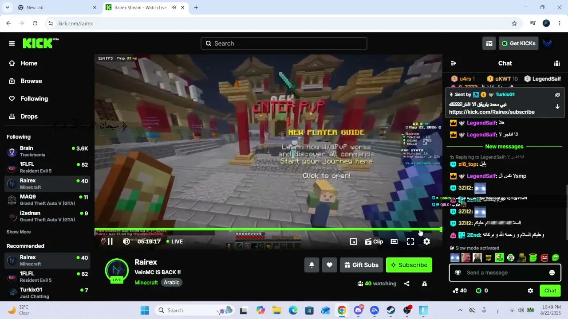
Task: Create a Clip of the stream
Action: pos(374,241)
